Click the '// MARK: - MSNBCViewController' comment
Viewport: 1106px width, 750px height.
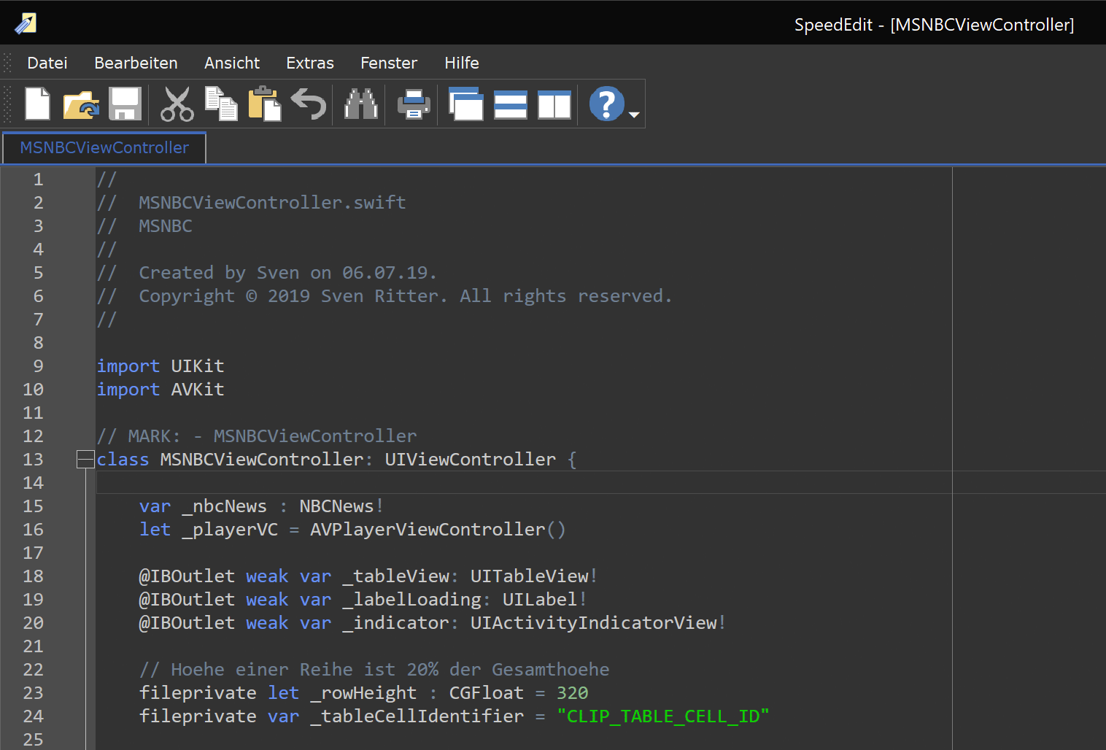[x=257, y=436]
